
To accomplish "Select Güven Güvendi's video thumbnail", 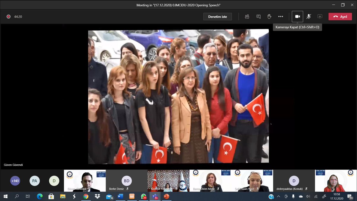I will 85,181.
